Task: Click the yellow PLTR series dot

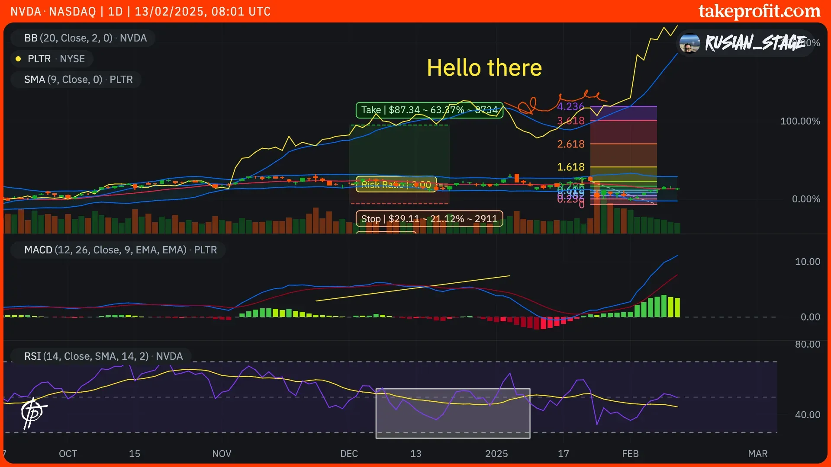Action: (x=18, y=59)
